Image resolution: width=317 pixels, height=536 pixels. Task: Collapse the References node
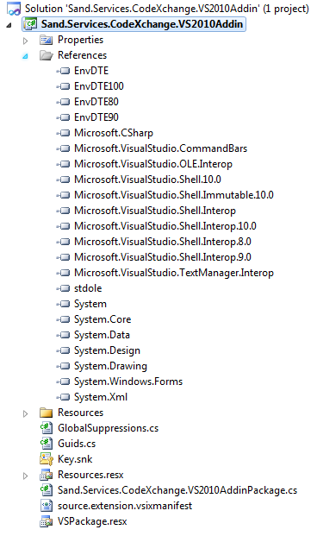[x=25, y=56]
